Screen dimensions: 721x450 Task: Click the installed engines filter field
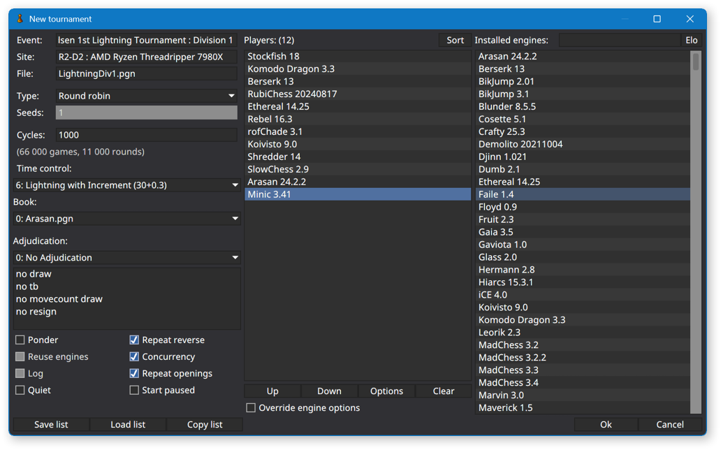pos(619,40)
